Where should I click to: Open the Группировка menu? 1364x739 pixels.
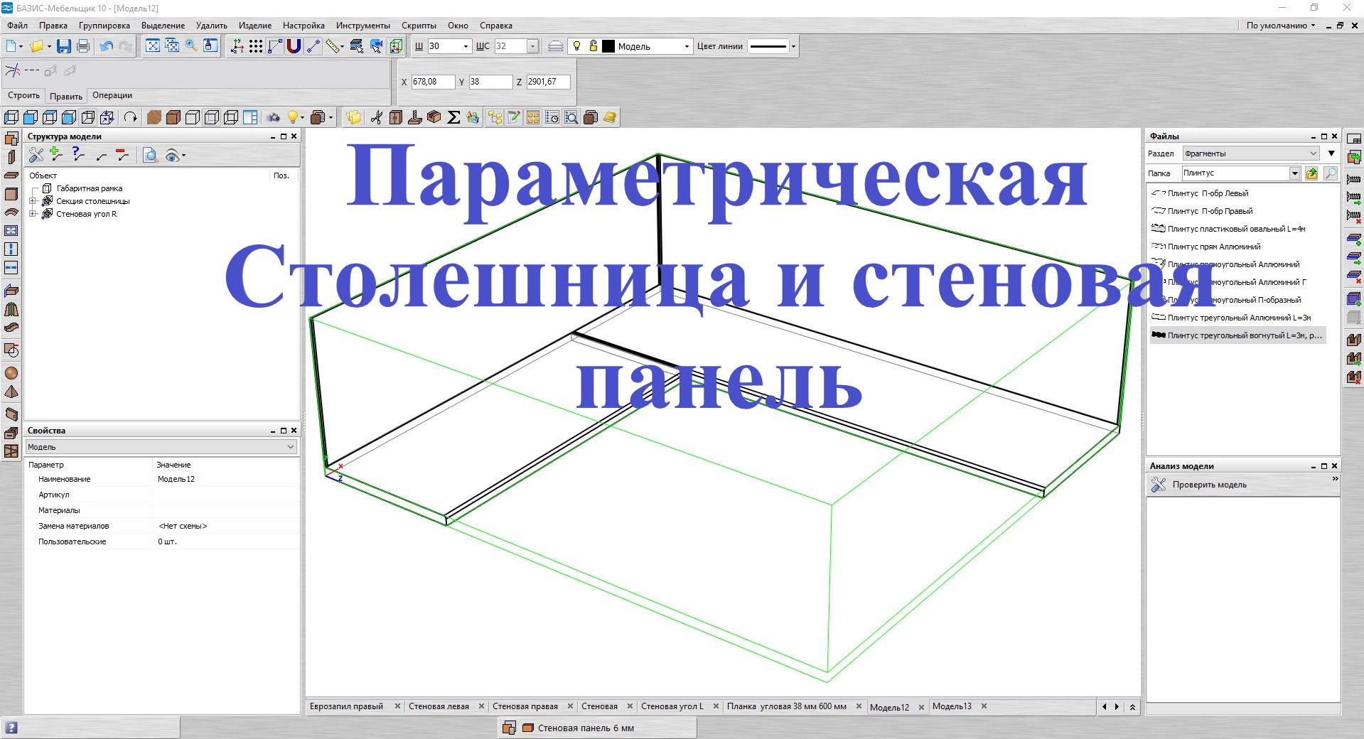104,26
